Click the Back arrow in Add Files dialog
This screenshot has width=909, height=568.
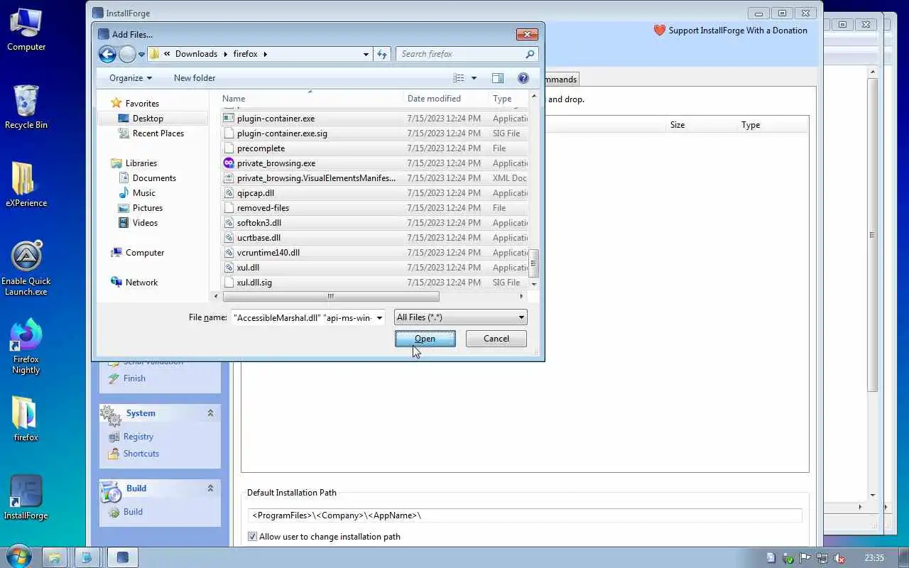tap(107, 54)
